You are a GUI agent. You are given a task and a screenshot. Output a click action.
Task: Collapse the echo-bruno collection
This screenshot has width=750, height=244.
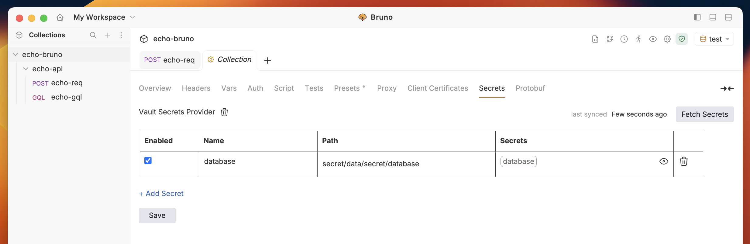click(15, 55)
